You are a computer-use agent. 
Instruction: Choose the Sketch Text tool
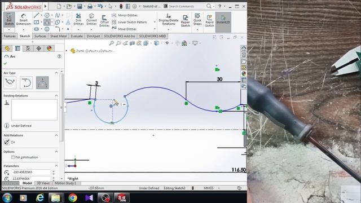click(x=68, y=23)
